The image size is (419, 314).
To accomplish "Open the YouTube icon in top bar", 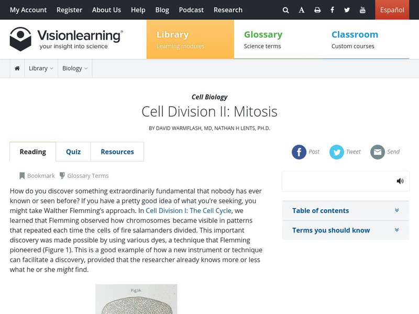I will (363, 10).
